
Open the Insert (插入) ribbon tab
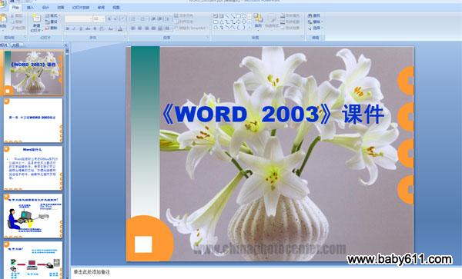(30, 8)
